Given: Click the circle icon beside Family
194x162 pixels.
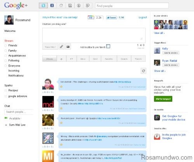Looking at the screenshot, I should coord(5,51).
